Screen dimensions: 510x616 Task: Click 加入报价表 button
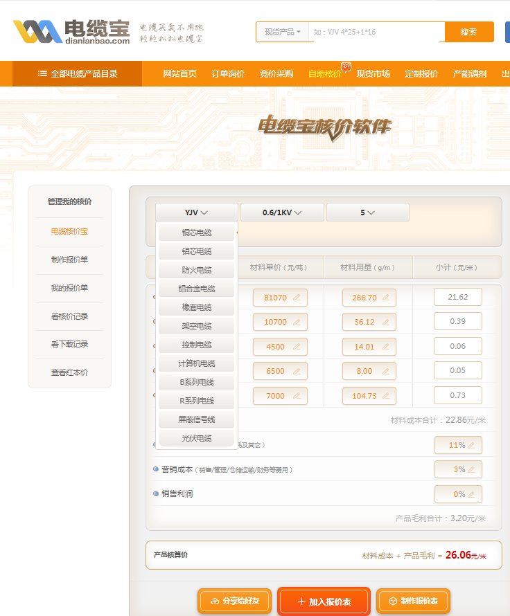(x=324, y=601)
